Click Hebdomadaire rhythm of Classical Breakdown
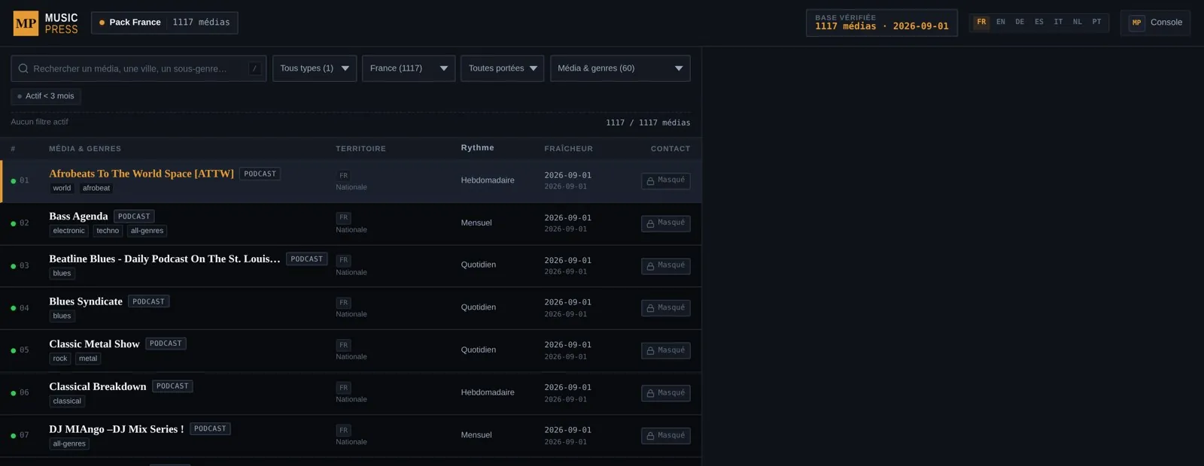Screen dimensions: 1204x466 [488, 392]
